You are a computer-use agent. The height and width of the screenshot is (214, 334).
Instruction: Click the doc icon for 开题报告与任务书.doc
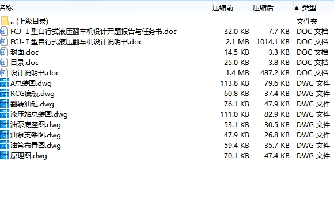tap(4, 32)
